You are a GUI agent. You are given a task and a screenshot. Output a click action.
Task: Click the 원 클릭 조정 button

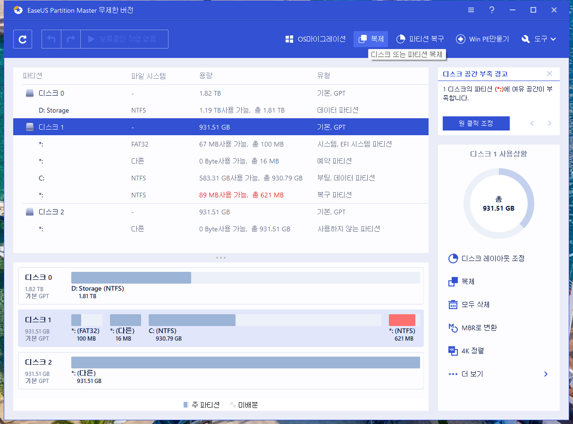476,123
